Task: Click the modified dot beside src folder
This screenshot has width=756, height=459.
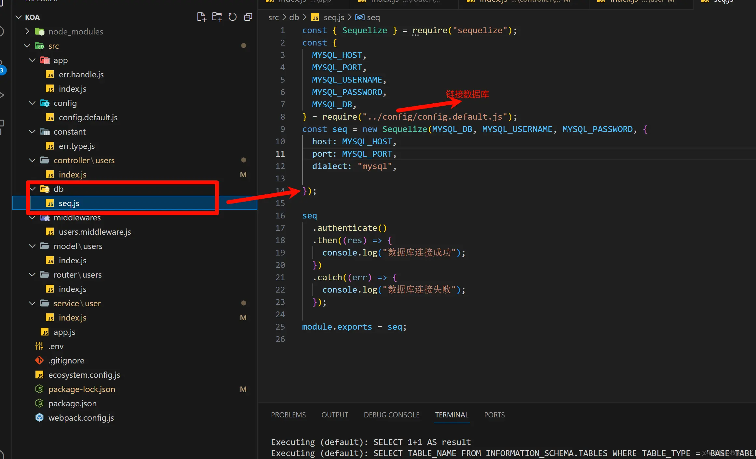Action: coord(243,46)
